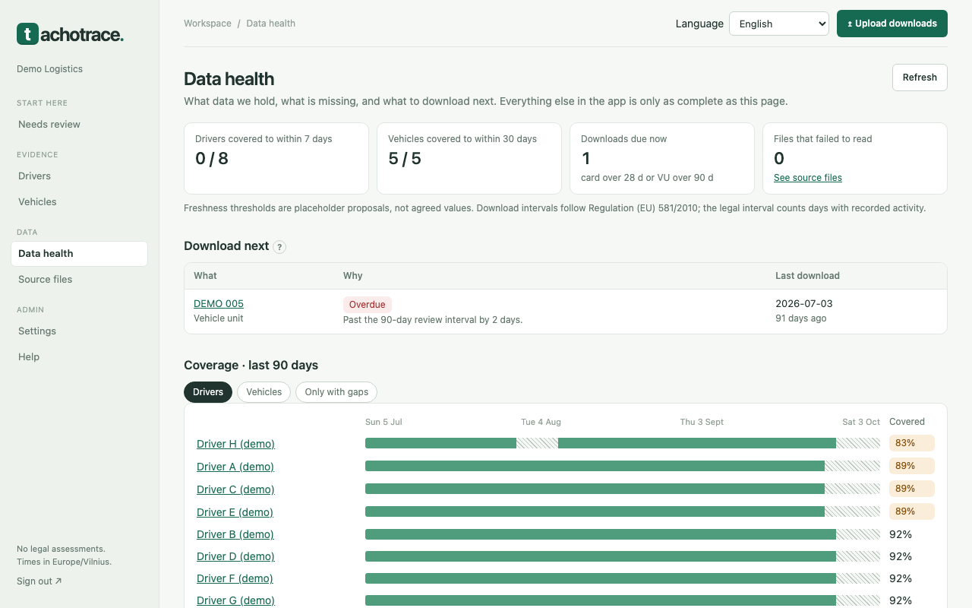Open Source files in sidebar
Image resolution: width=972 pixels, height=608 pixels.
(79, 279)
